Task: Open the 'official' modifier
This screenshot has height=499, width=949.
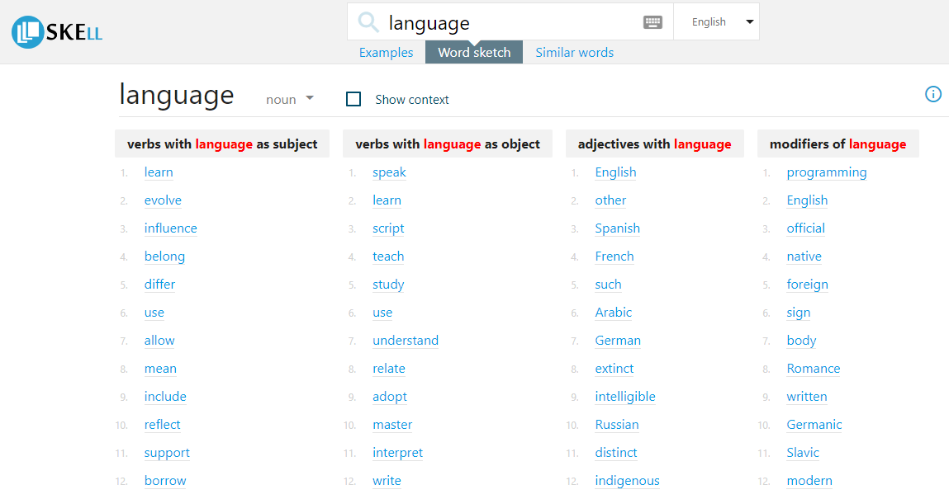Action: pyautogui.click(x=805, y=228)
